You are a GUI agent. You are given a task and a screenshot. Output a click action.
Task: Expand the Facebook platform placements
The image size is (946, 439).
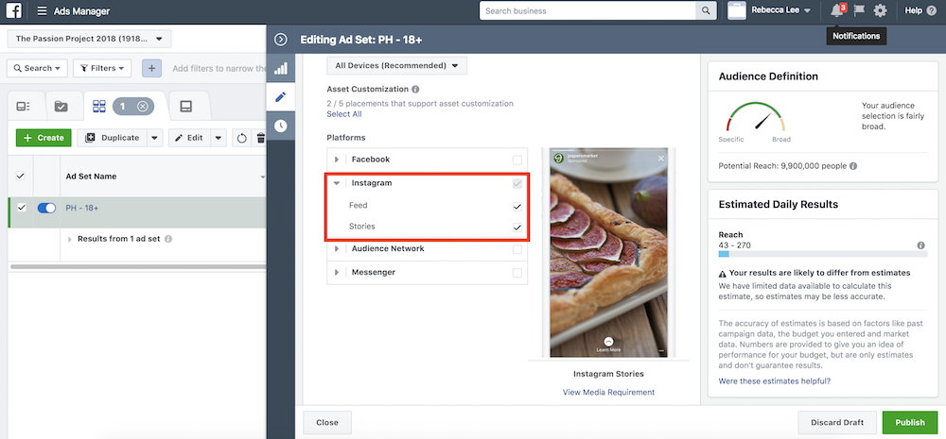tap(337, 160)
